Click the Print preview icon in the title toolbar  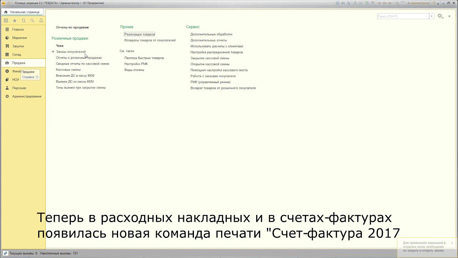[349, 3]
